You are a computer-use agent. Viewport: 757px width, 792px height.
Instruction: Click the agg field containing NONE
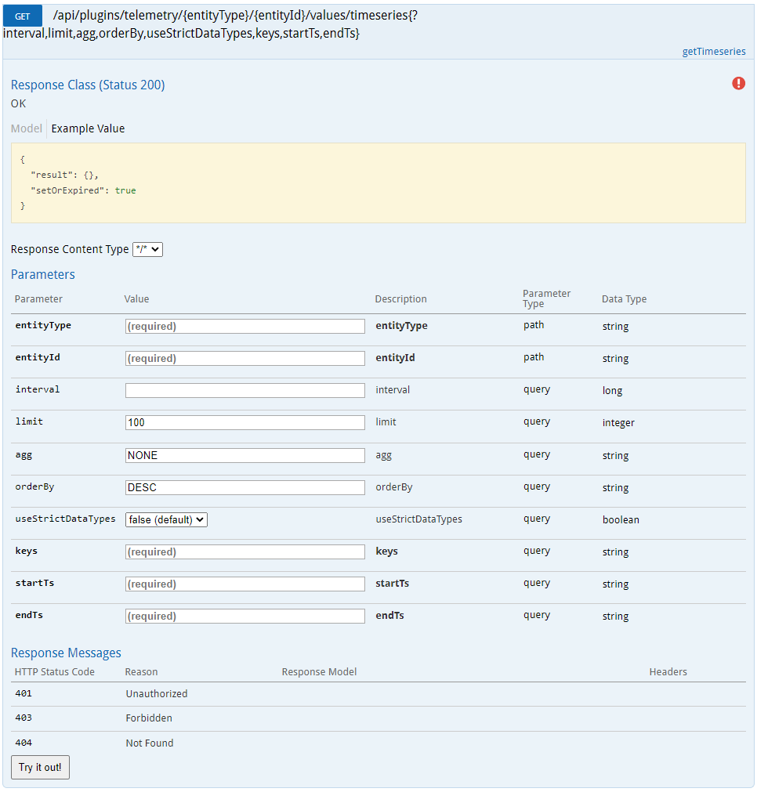coord(245,455)
